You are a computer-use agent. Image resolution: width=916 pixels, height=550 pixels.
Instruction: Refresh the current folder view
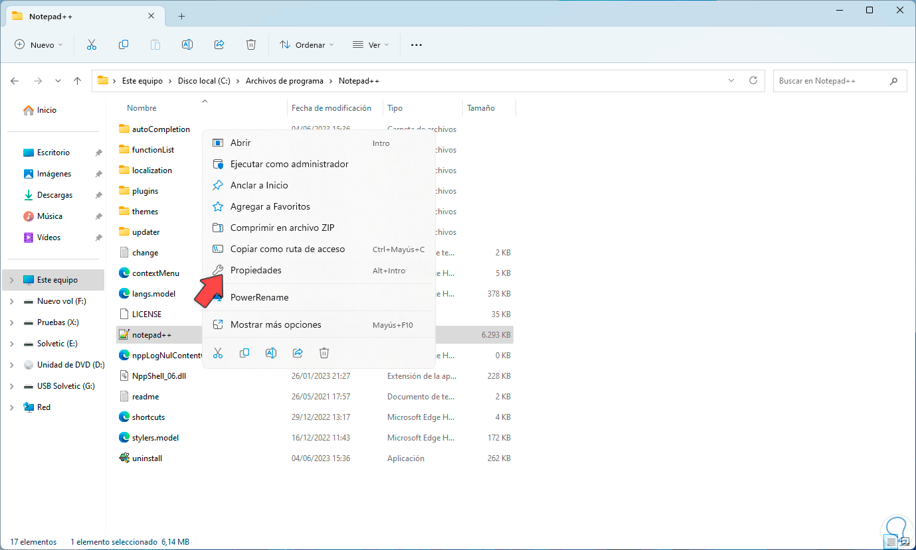[x=753, y=80]
